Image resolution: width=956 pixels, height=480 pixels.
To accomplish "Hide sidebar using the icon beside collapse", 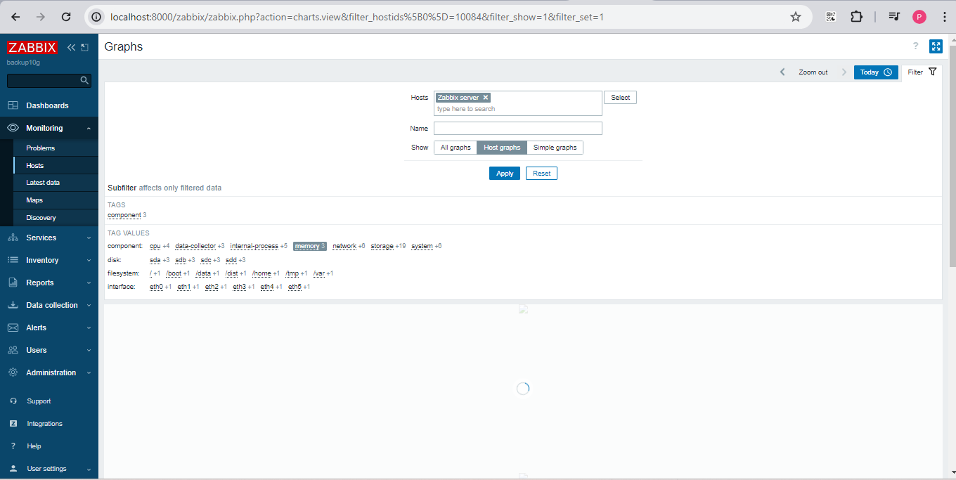I will 85,47.
